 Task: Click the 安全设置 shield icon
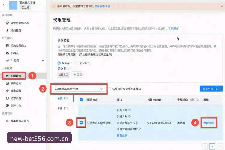pyautogui.click(x=7, y=91)
